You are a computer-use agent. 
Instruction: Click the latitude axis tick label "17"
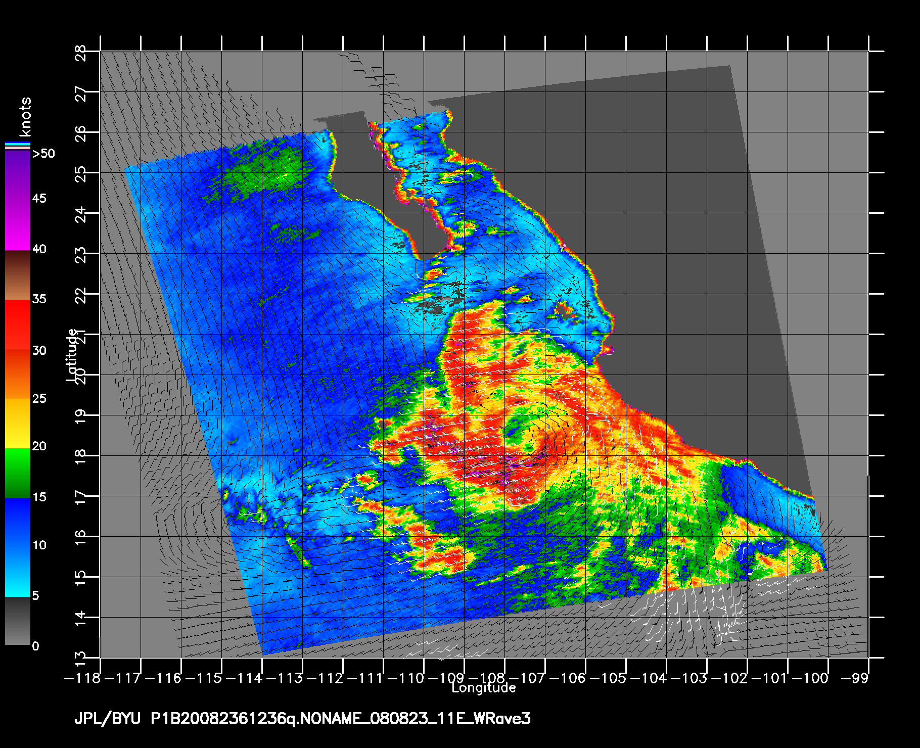81,497
